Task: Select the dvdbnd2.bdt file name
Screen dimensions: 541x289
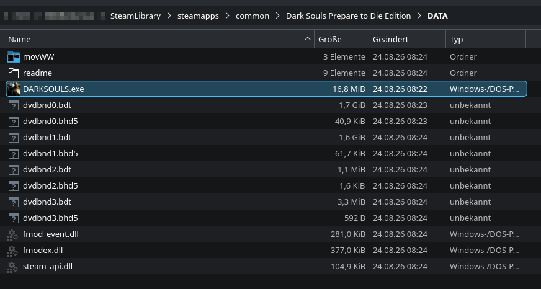Action: (x=47, y=170)
